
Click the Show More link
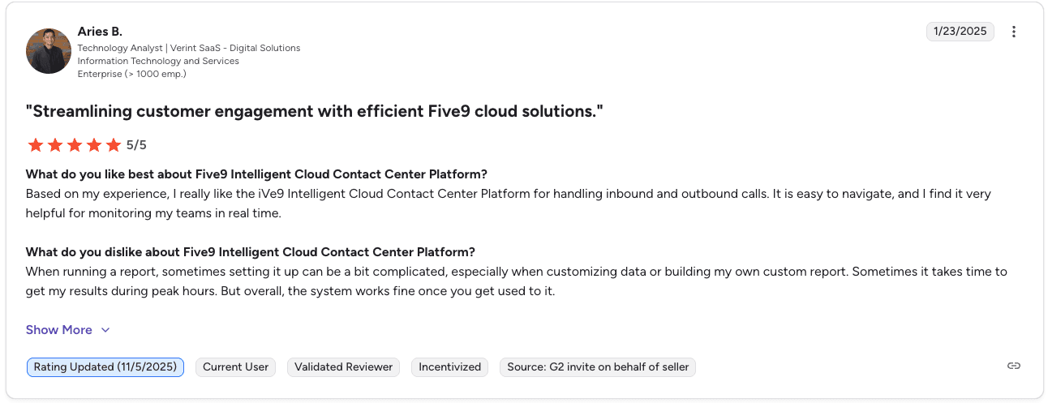click(59, 330)
